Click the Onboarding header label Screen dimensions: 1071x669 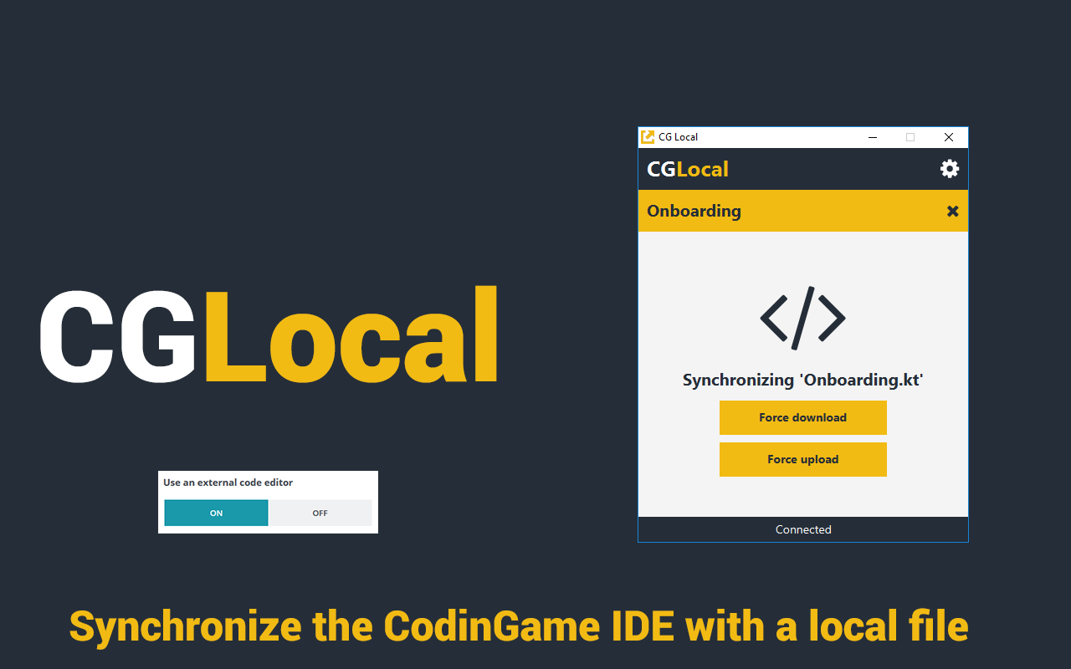(694, 211)
